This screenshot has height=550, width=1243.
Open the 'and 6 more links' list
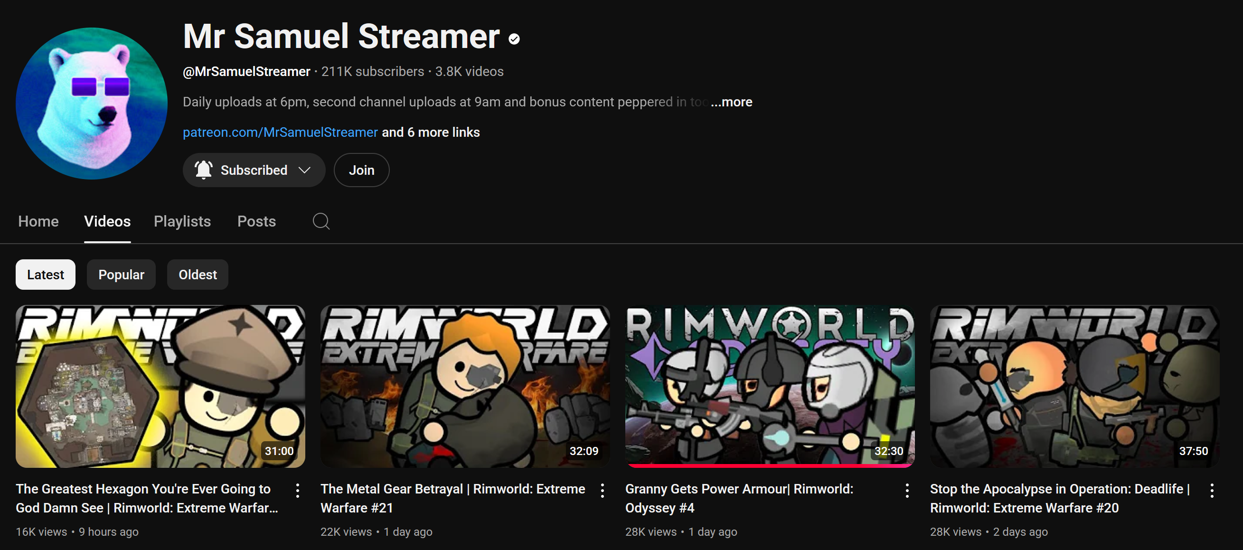431,133
